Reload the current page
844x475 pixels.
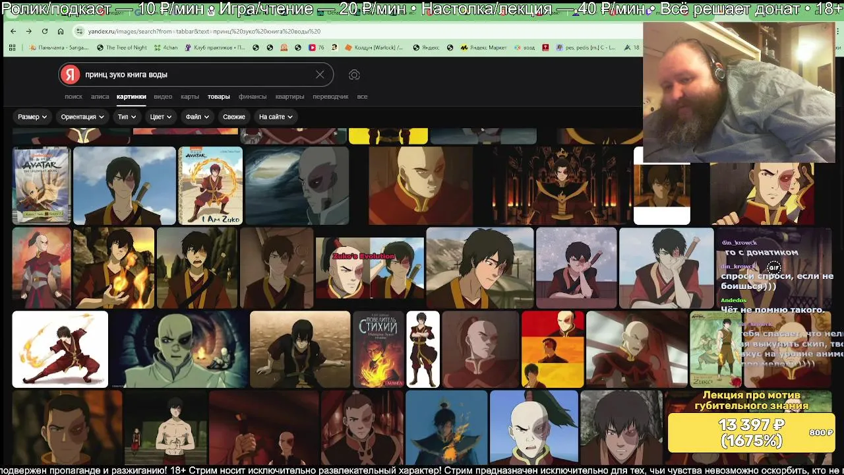[45, 31]
